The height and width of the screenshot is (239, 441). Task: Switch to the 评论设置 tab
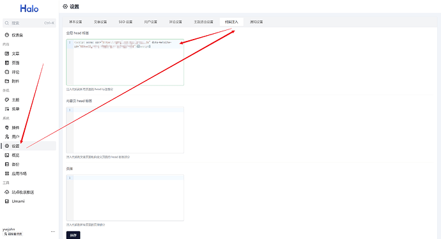(176, 22)
